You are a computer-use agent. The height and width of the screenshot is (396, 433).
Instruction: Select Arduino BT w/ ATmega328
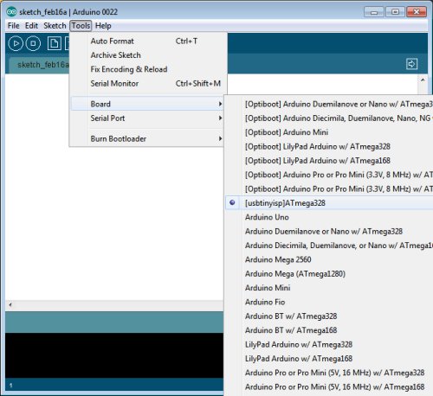329,316
